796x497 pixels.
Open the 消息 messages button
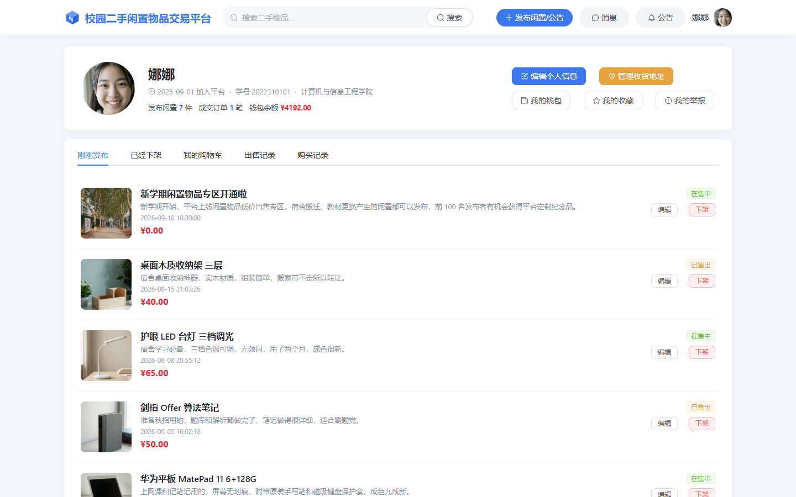(x=604, y=18)
